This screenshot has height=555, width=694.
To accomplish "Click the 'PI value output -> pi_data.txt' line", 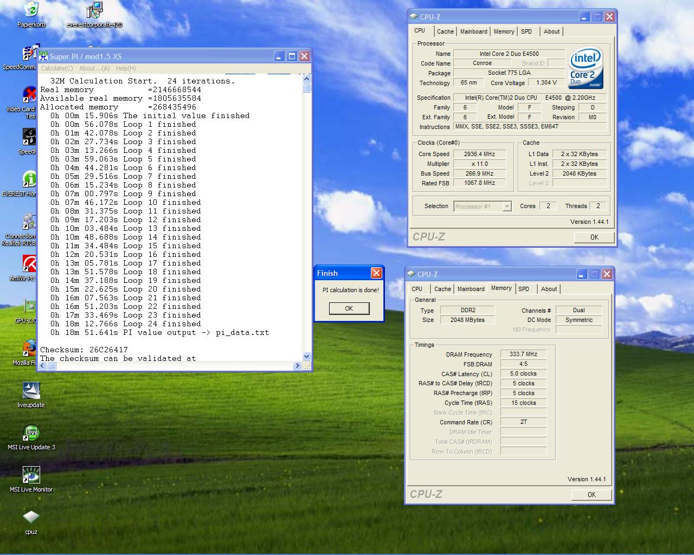I will click(160, 333).
